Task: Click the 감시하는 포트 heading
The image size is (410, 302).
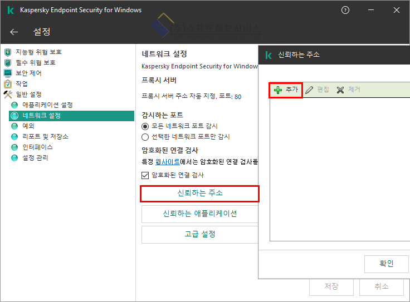Action: point(162,115)
